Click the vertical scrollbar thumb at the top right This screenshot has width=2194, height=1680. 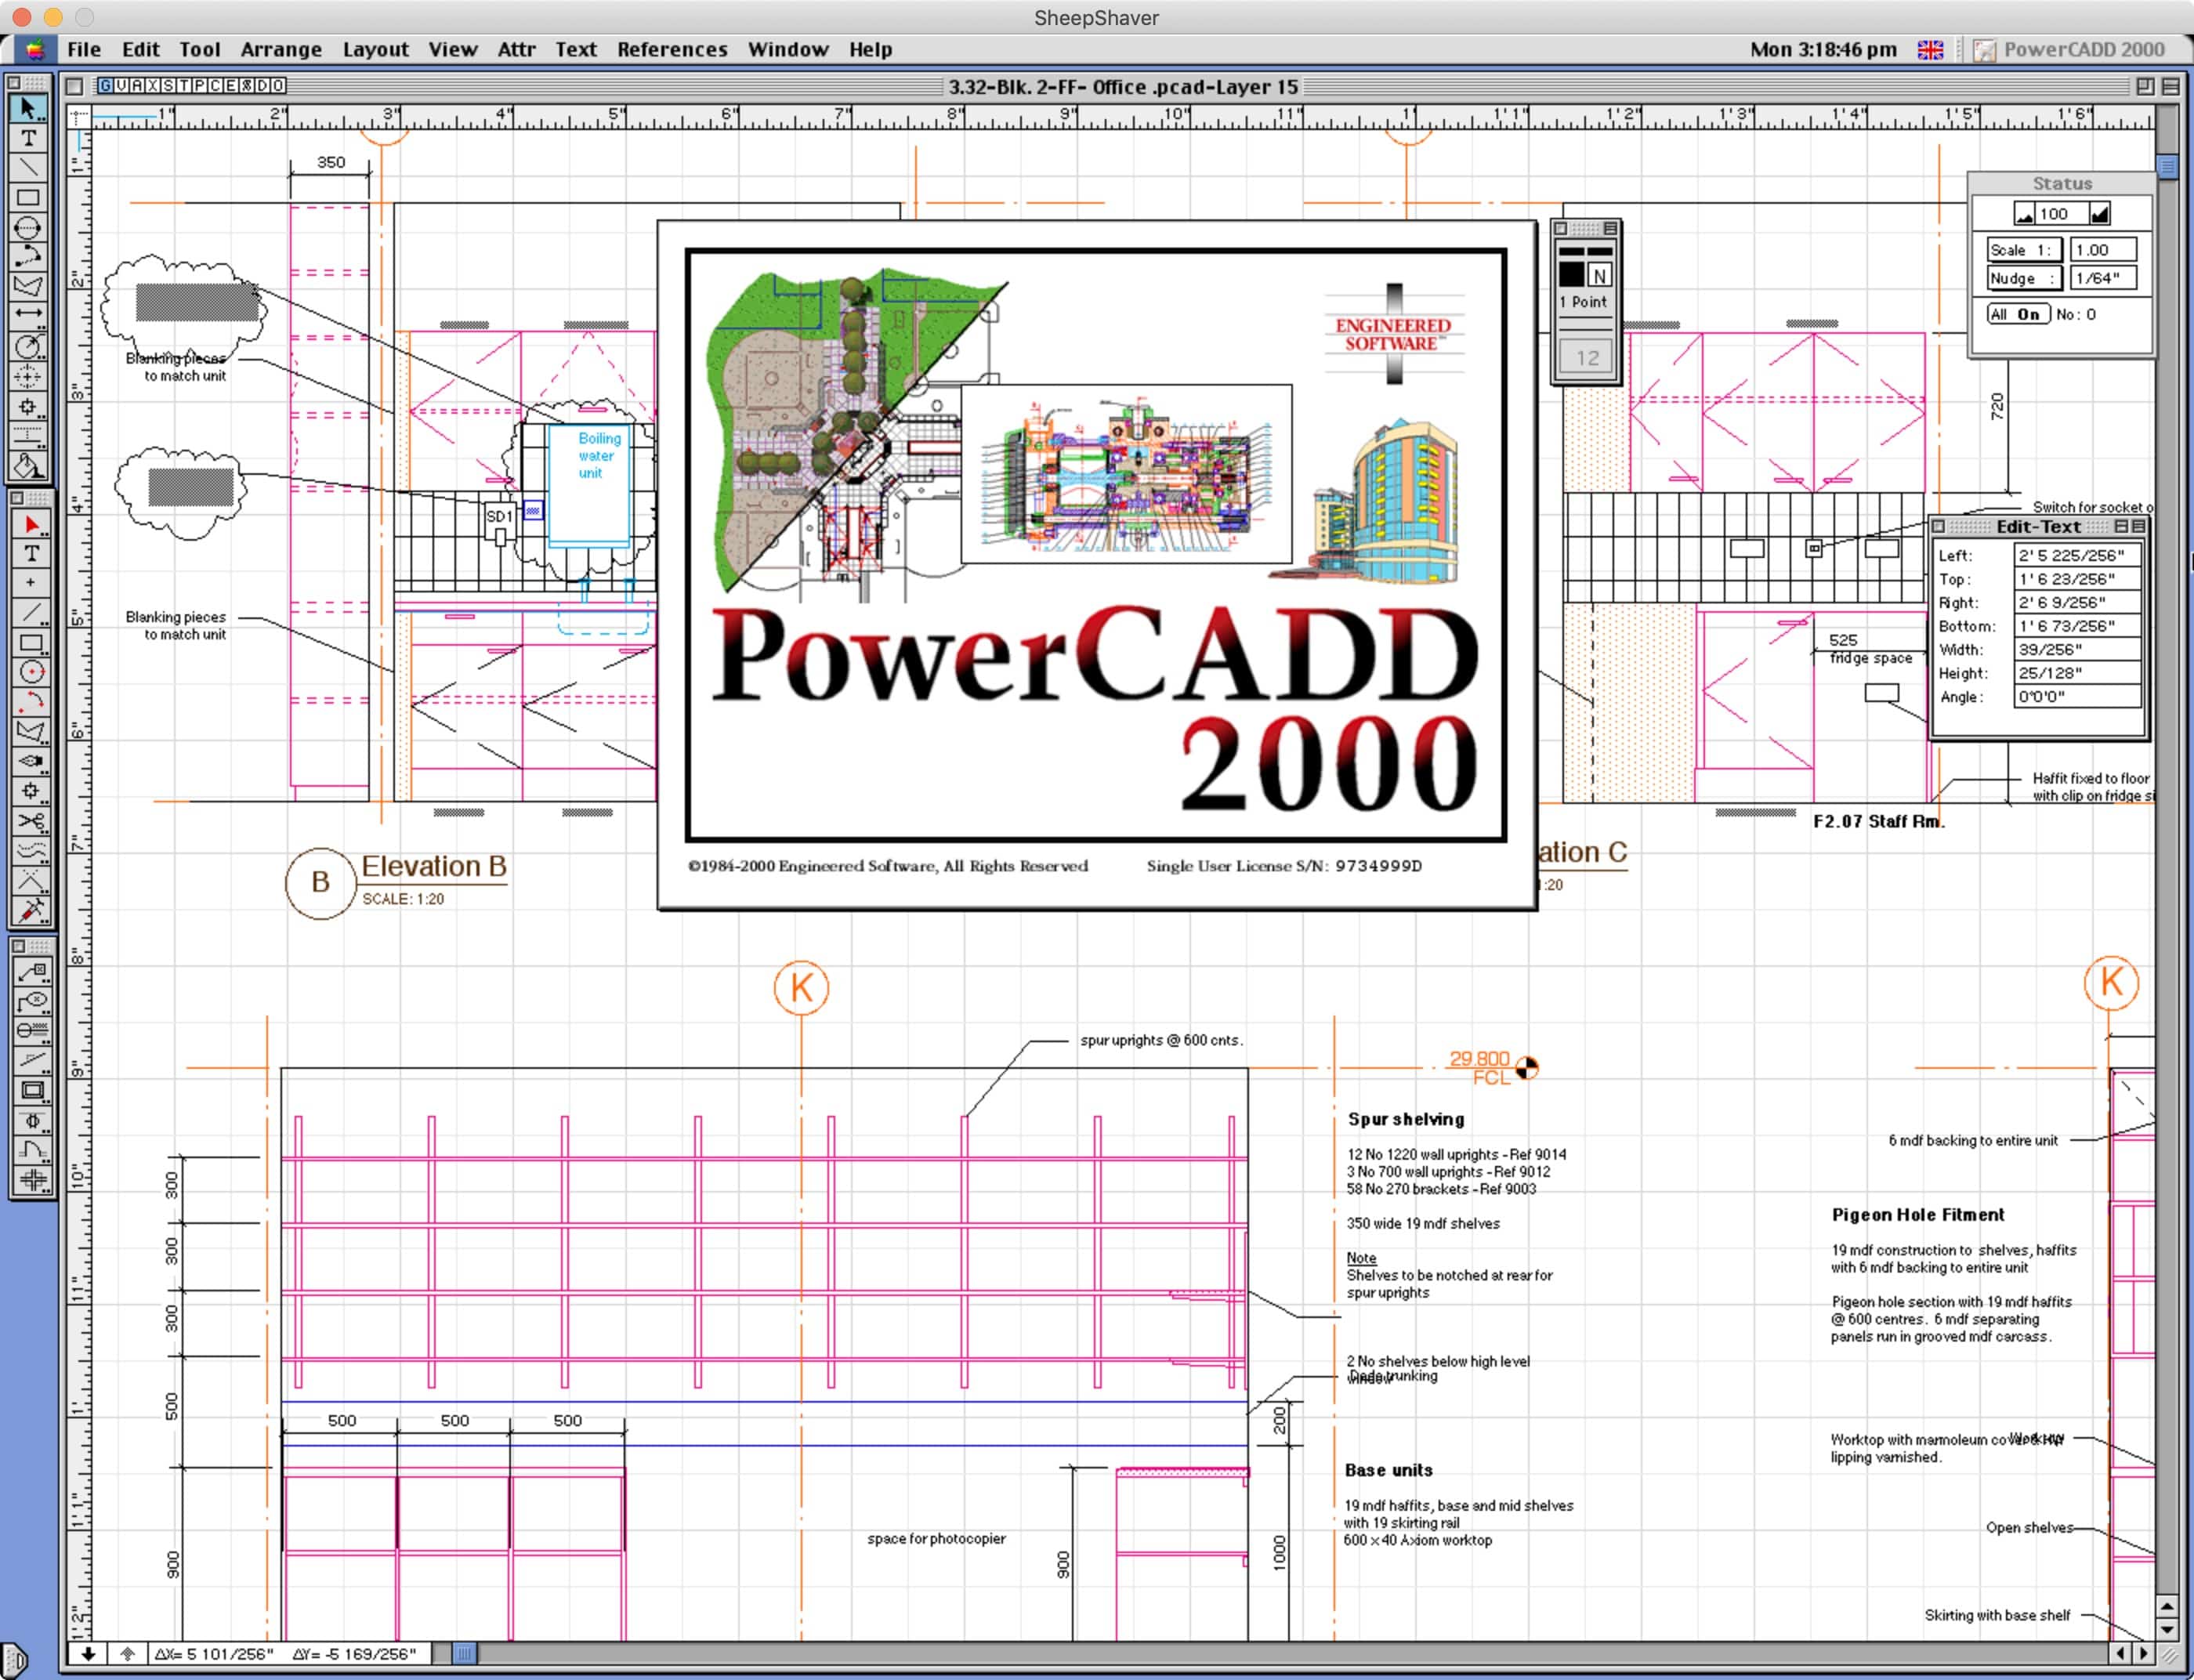(x=2167, y=166)
